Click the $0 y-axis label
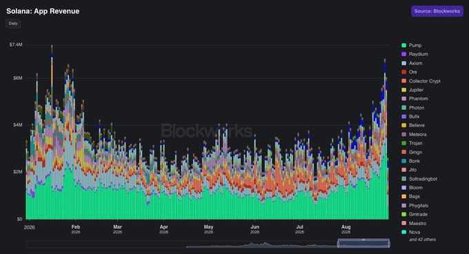The height and width of the screenshot is (254, 469). pos(19,219)
